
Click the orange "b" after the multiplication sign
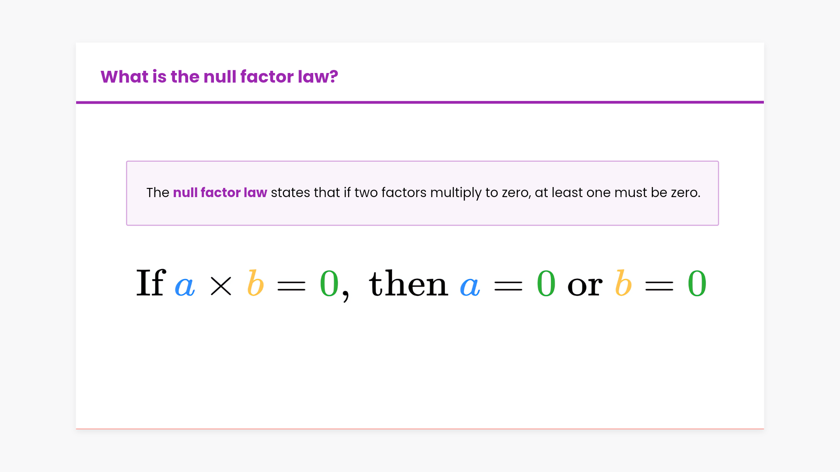pyautogui.click(x=255, y=283)
